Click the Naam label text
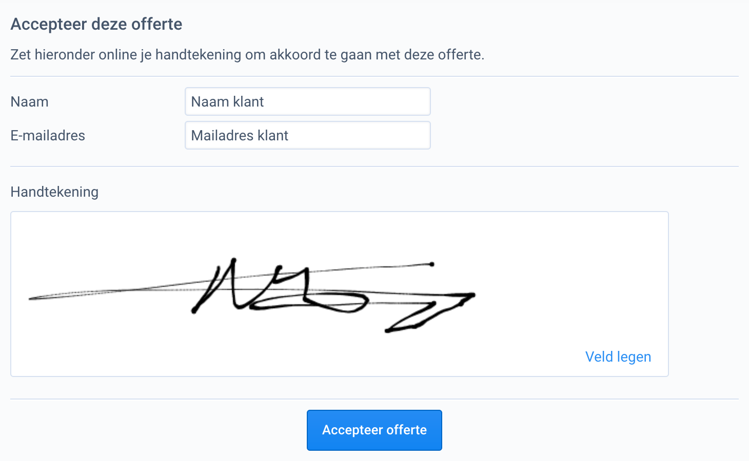 click(x=29, y=101)
